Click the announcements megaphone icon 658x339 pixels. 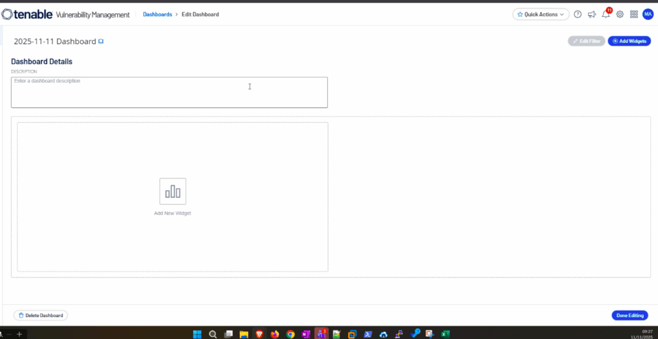pos(592,14)
